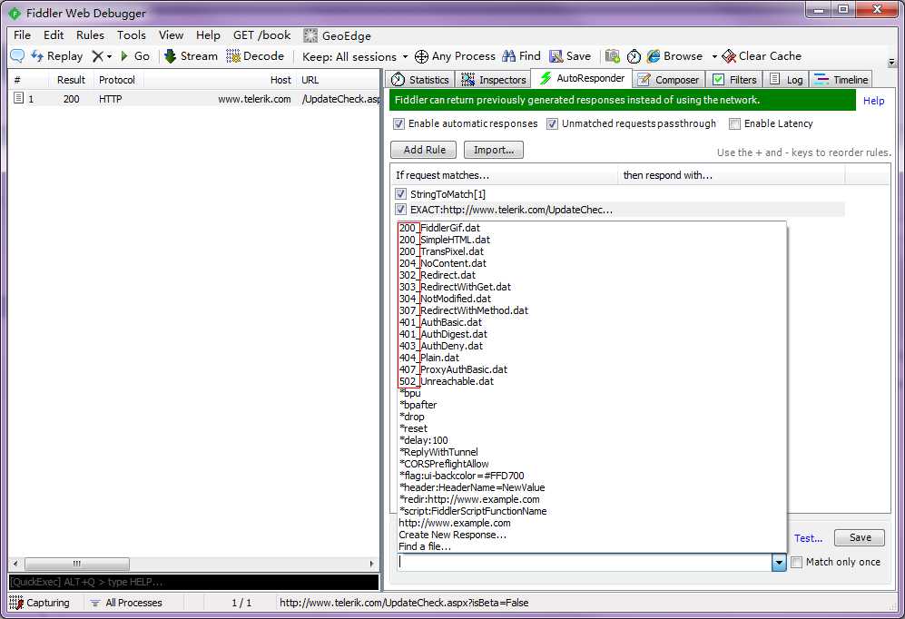Open the Keep: All sessions dropdown
This screenshot has height=619, width=905.
point(354,56)
